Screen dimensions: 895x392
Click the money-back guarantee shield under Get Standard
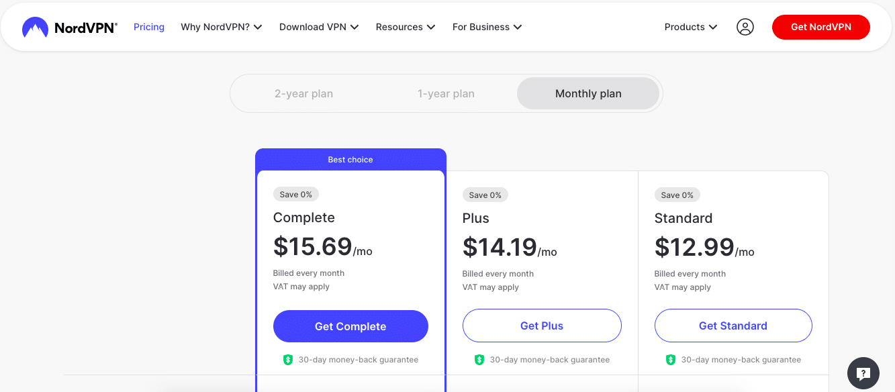tap(670, 359)
